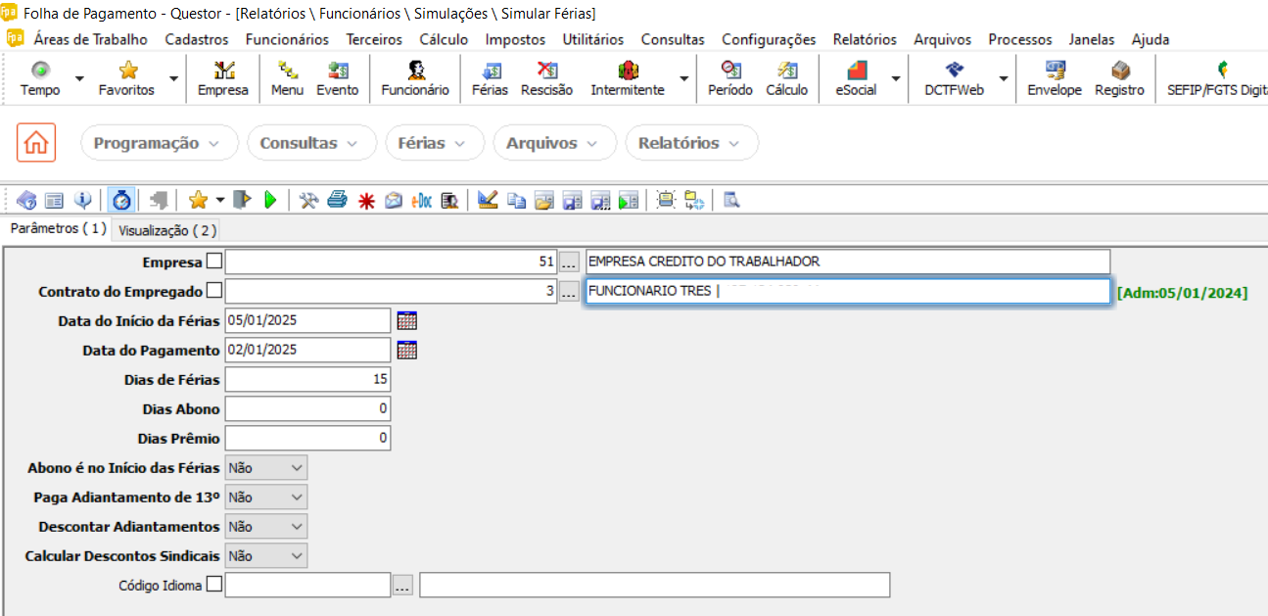Toggle the Código Idioma checkbox
The height and width of the screenshot is (616, 1268).
click(215, 585)
